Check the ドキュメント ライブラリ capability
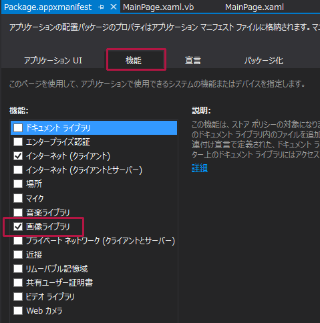The width and height of the screenshot is (320, 323). click(18, 128)
